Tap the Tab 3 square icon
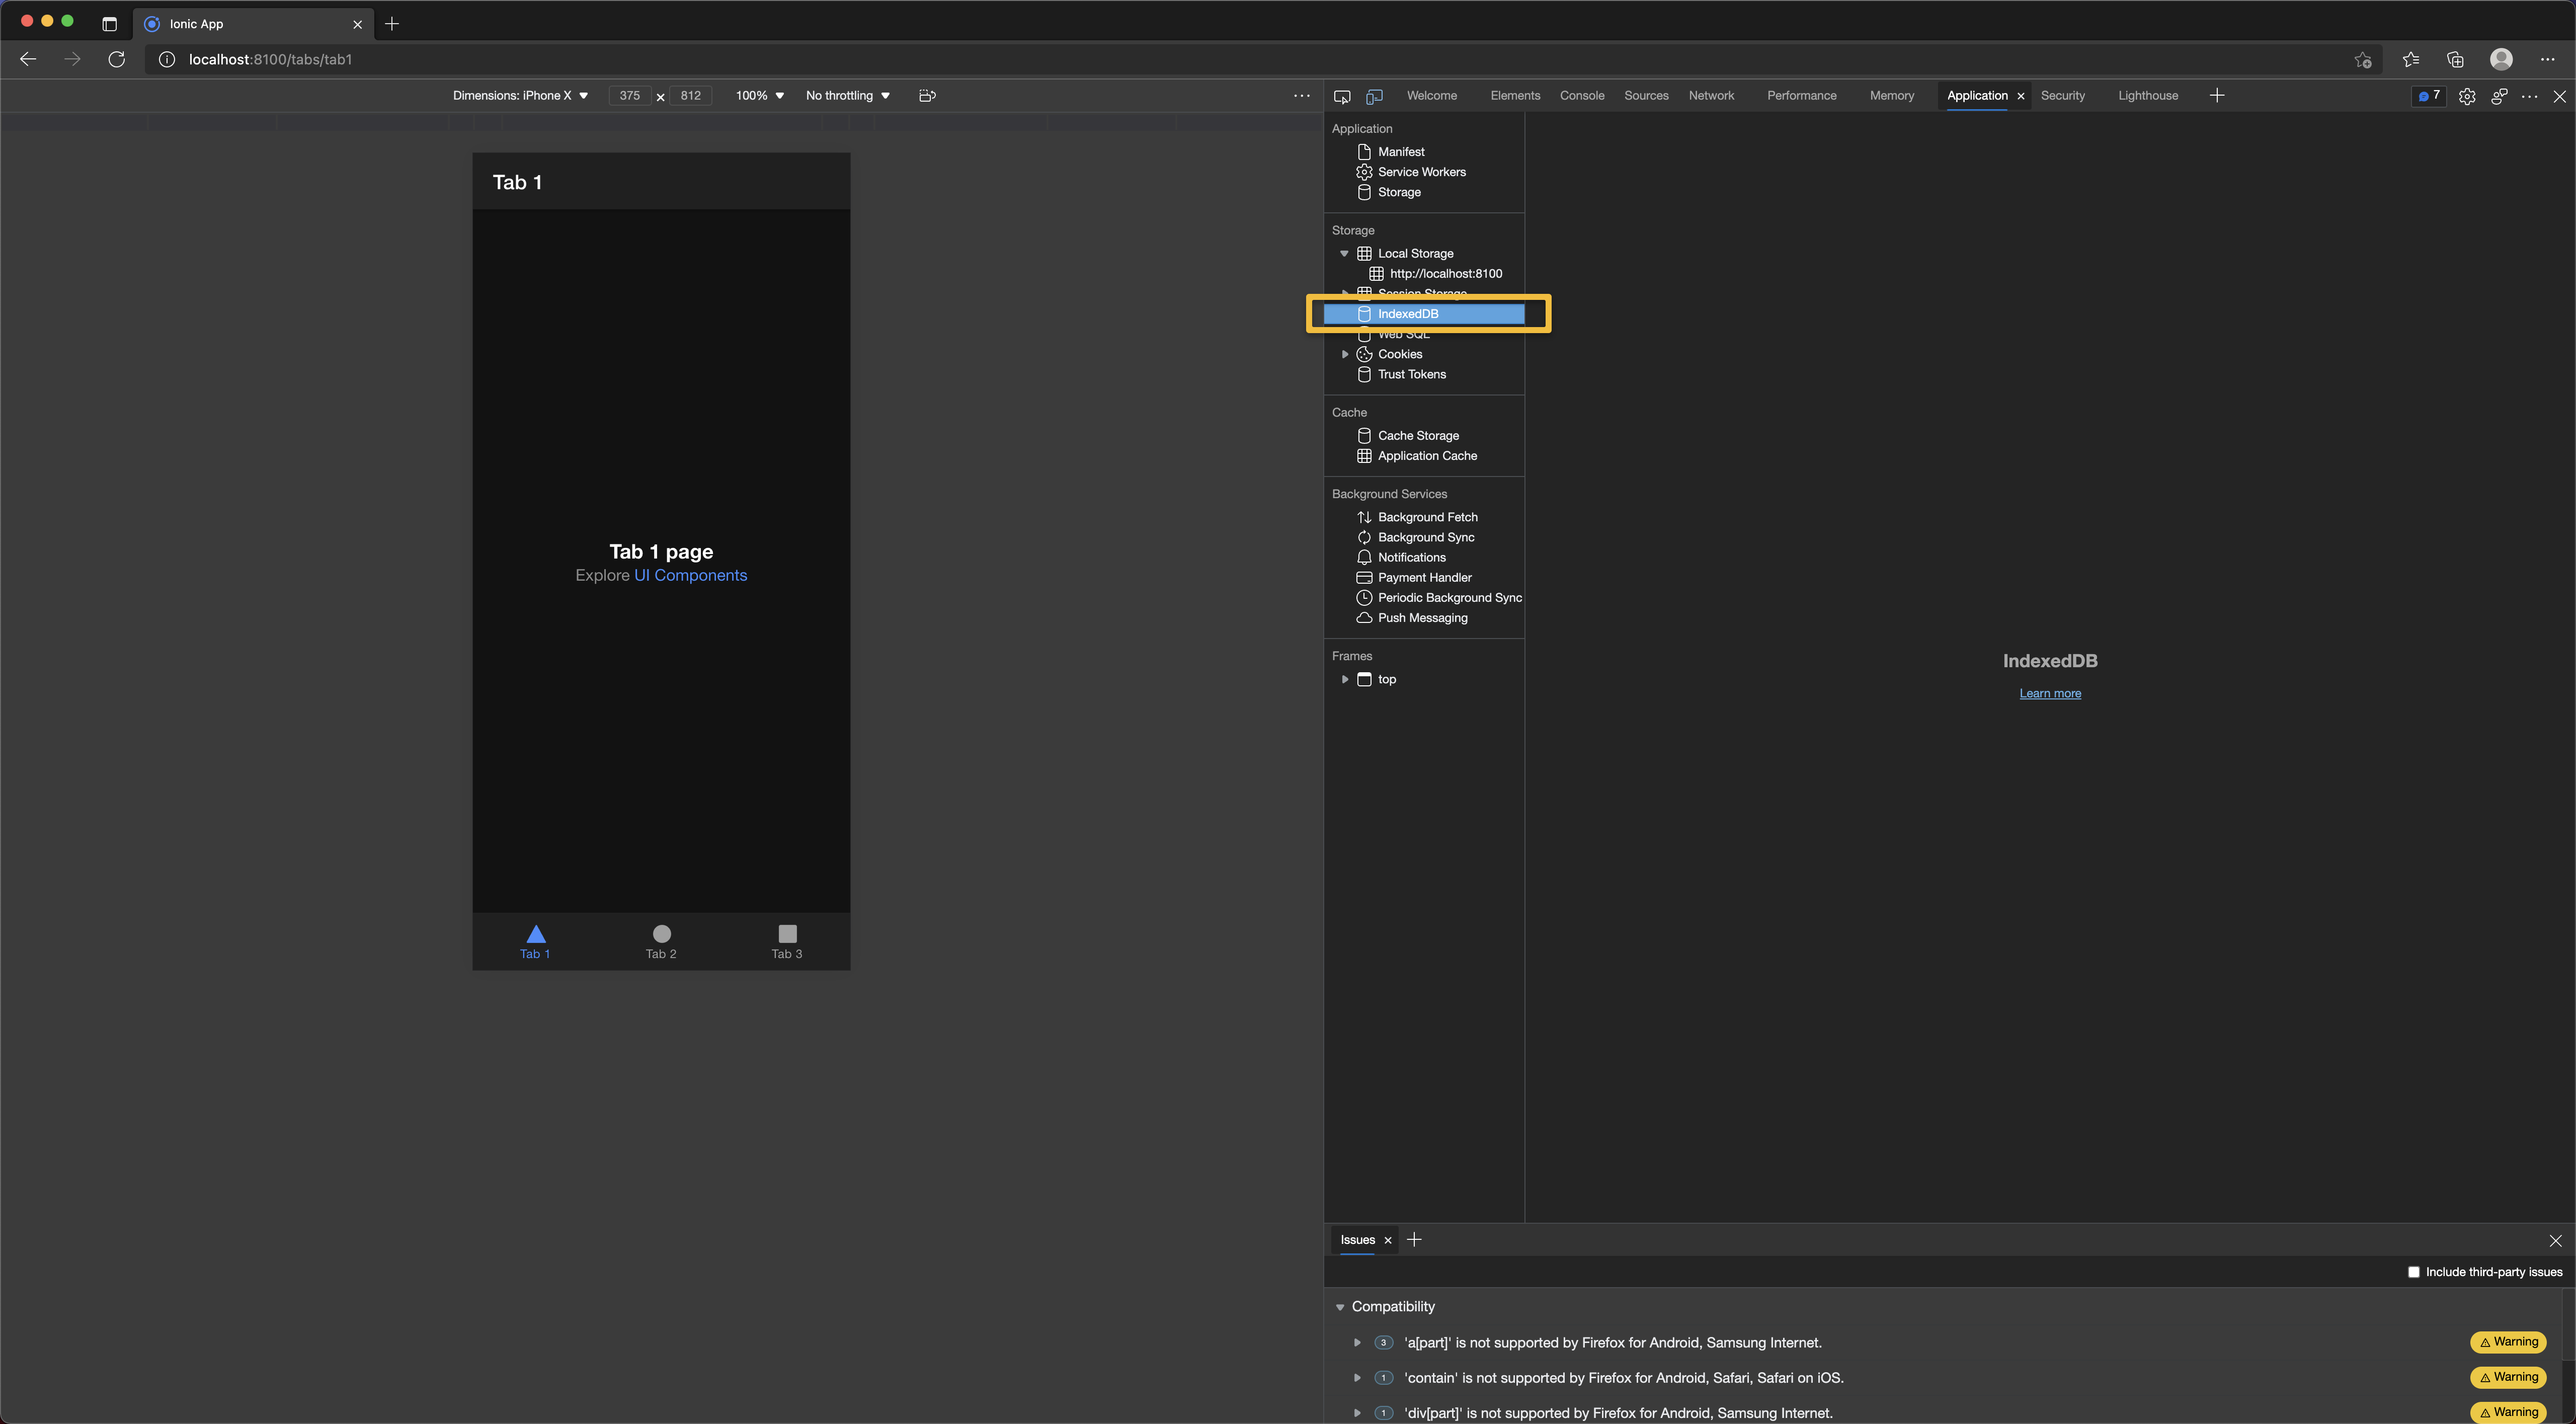The width and height of the screenshot is (2576, 1424). (787, 933)
